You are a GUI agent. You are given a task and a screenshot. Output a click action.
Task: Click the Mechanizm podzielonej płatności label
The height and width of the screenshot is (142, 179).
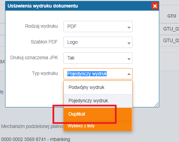click(32, 127)
